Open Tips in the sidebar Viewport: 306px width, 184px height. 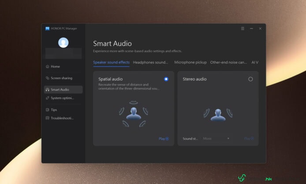coord(63,110)
